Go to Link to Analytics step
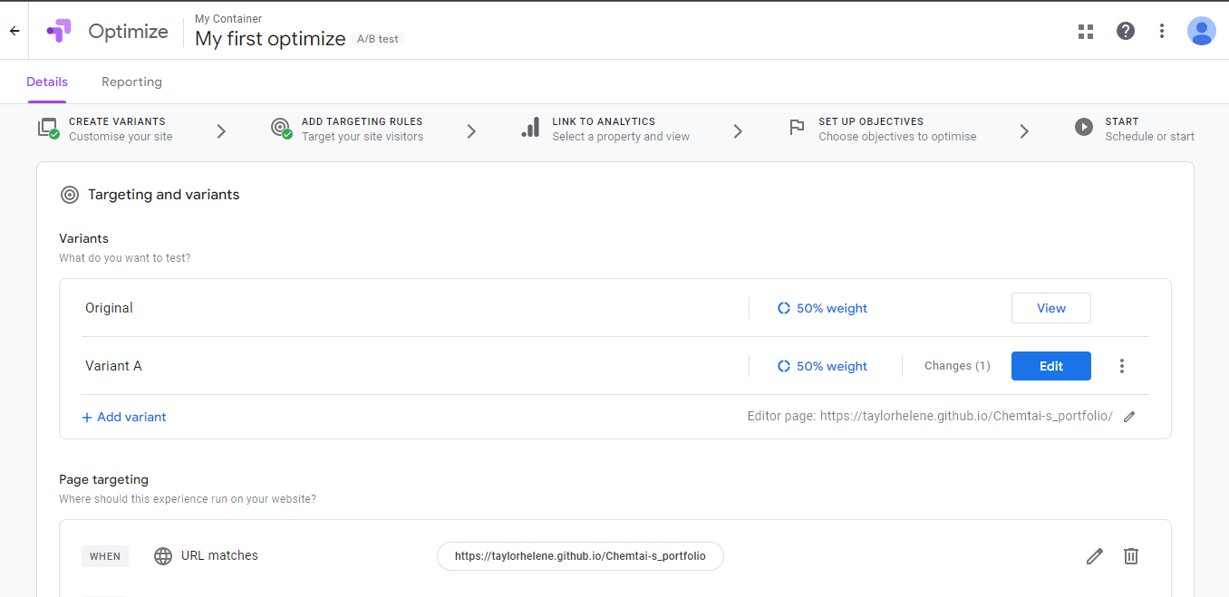Image resolution: width=1229 pixels, height=597 pixels. (605, 129)
